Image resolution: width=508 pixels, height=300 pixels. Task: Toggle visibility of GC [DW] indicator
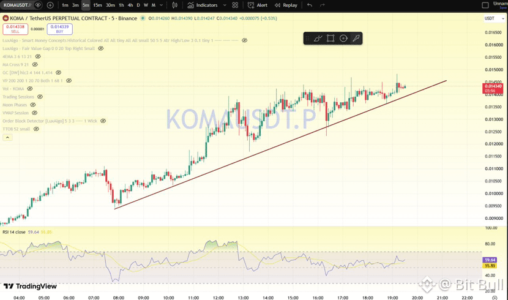[58, 73]
